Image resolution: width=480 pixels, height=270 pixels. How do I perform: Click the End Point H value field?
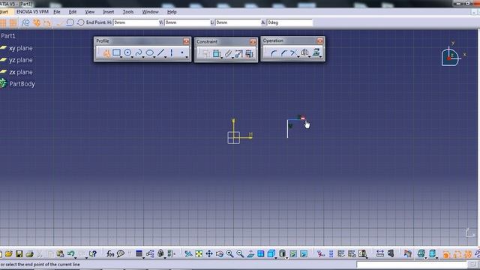coord(136,22)
